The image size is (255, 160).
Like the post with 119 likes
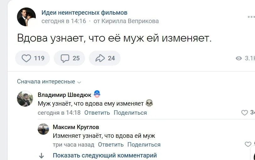point(32,58)
